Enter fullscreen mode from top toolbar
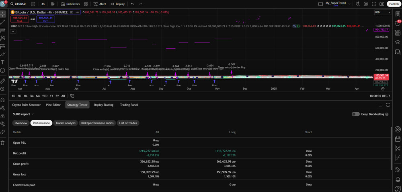402x192 pixels. pyautogui.click(x=374, y=4)
